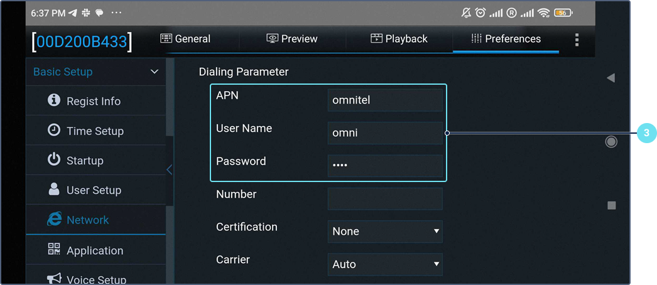Tap the Android recents square button
This screenshot has height=285, width=657.
pos(612,205)
